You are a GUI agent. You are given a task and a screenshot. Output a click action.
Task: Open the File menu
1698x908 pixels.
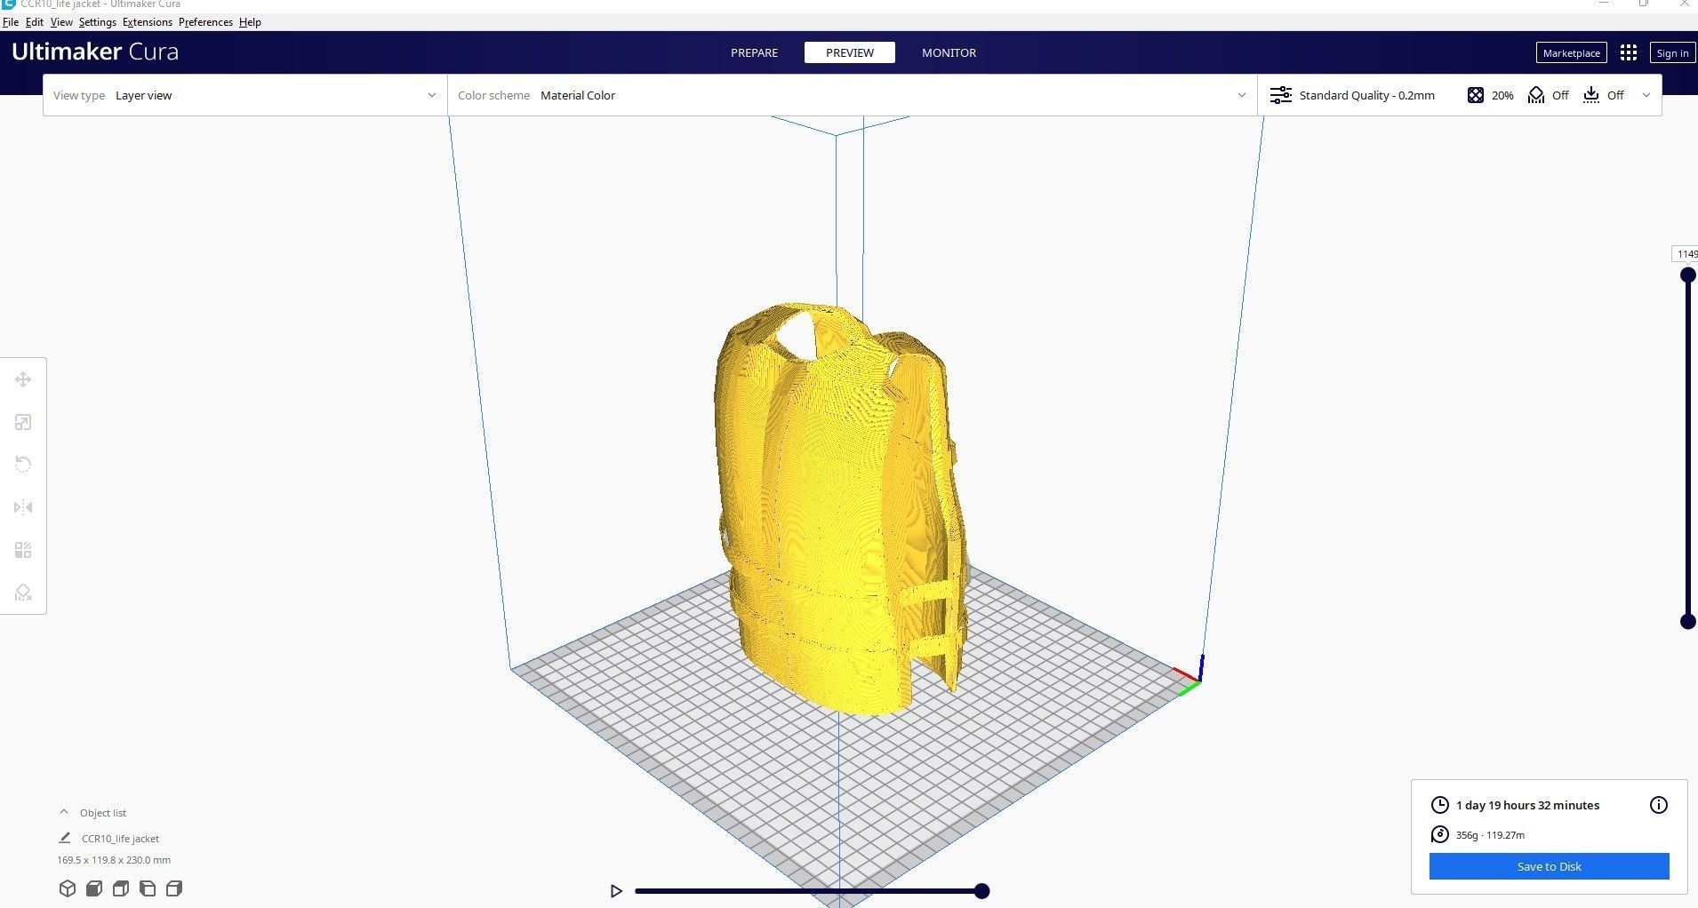11,22
